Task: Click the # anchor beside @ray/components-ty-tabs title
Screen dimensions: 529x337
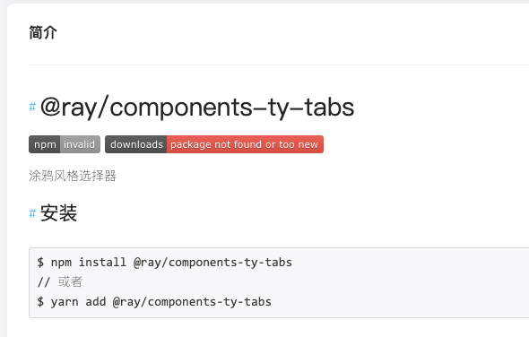Action: [32, 107]
